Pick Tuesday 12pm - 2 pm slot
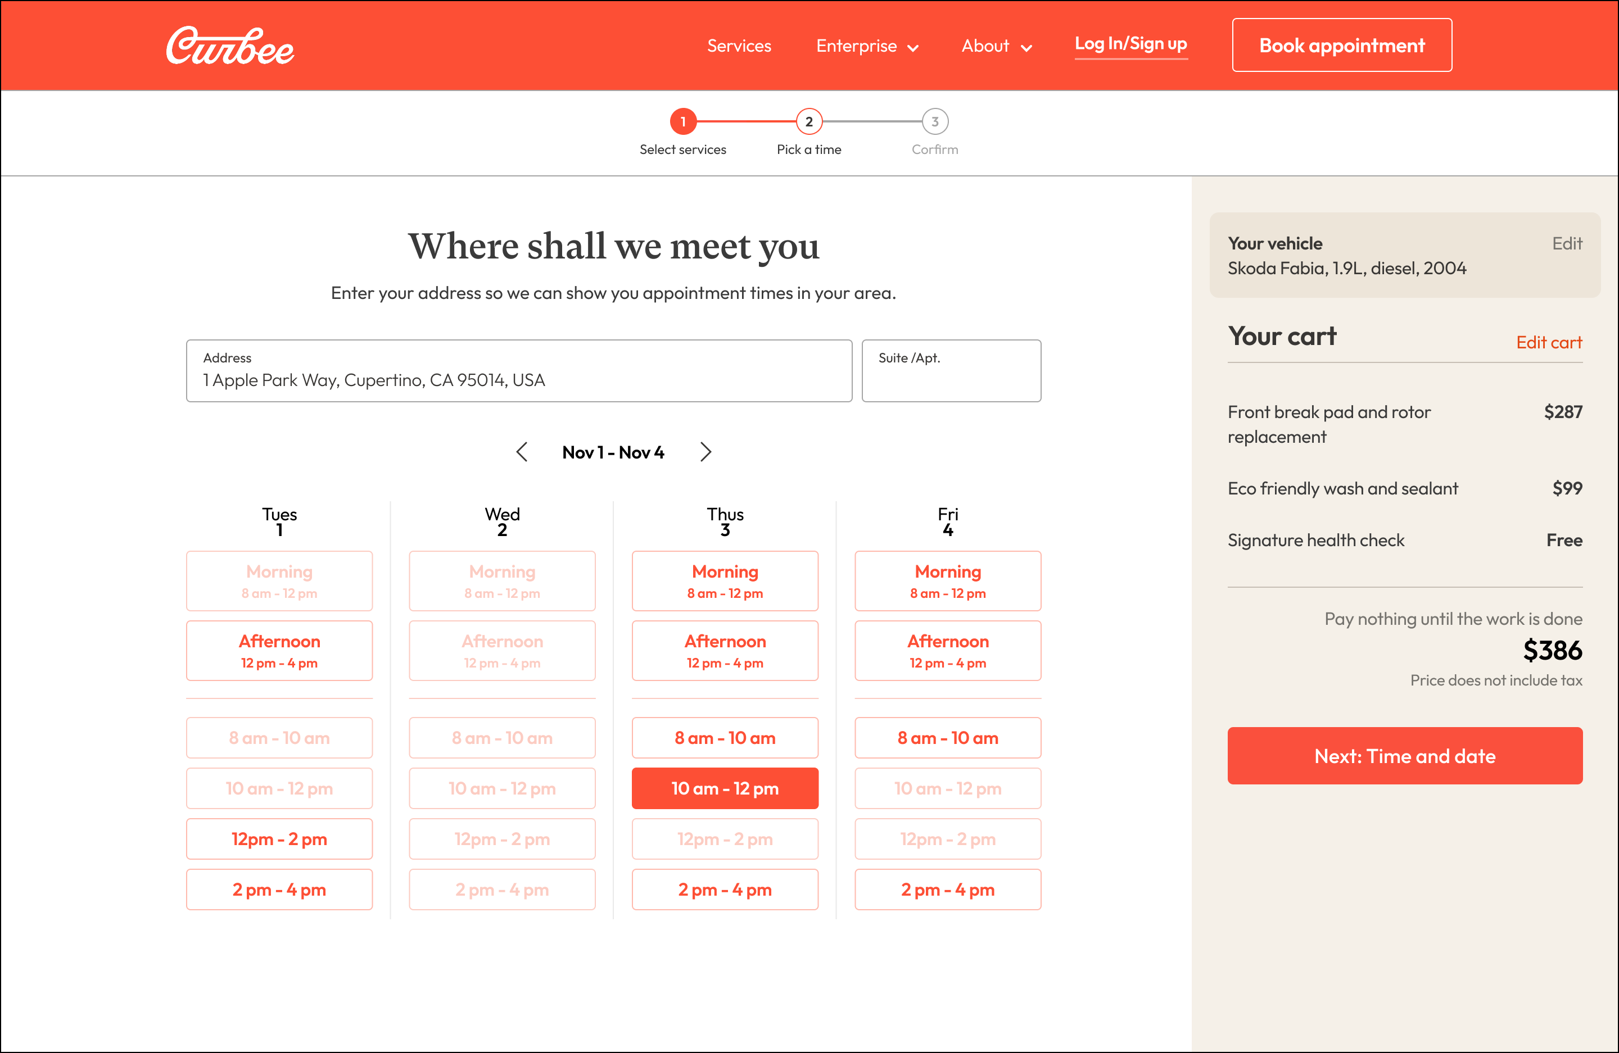Viewport: 1619px width, 1053px height. pos(279,839)
